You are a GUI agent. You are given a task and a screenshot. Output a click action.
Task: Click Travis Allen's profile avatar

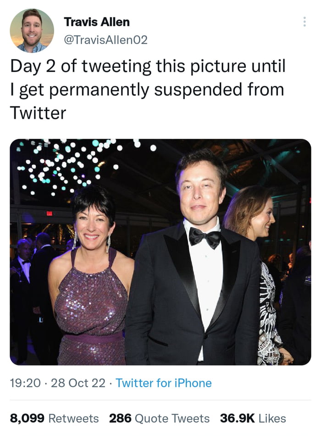click(32, 31)
